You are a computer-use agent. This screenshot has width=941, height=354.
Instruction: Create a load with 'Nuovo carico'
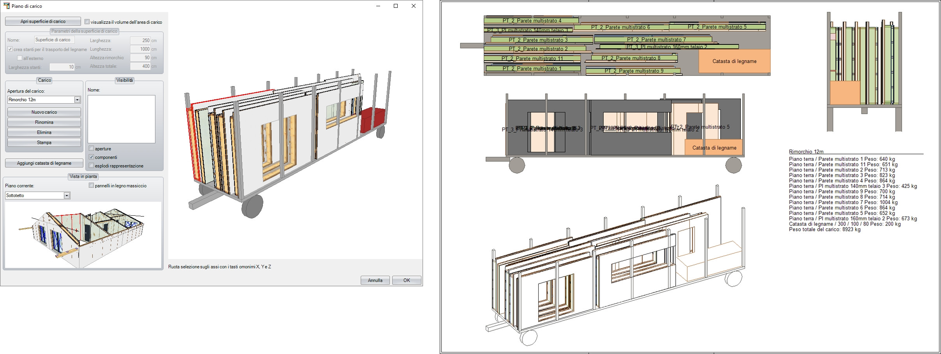[x=44, y=112]
